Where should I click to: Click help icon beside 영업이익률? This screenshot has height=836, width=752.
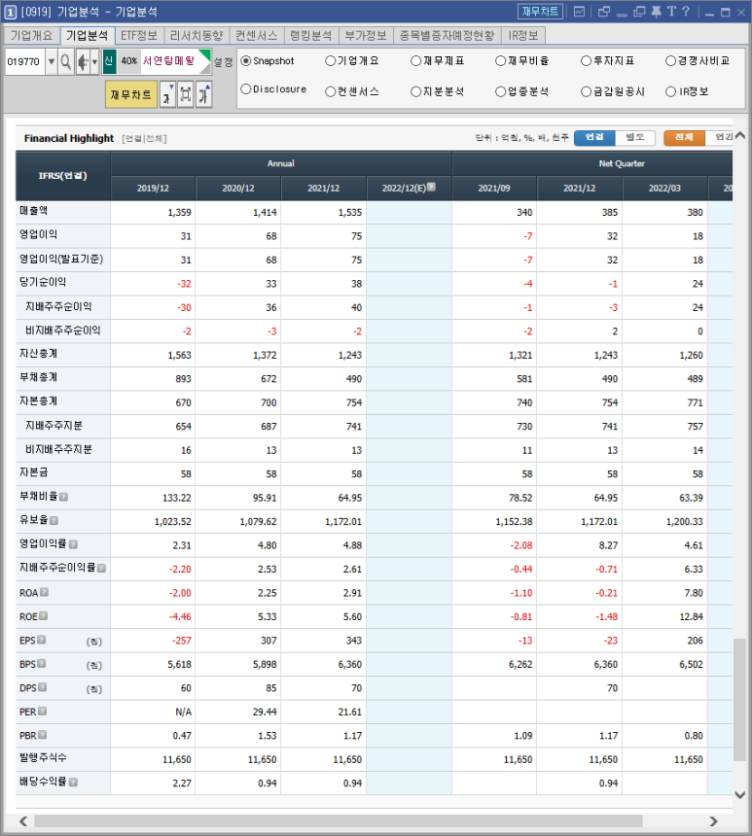(73, 544)
